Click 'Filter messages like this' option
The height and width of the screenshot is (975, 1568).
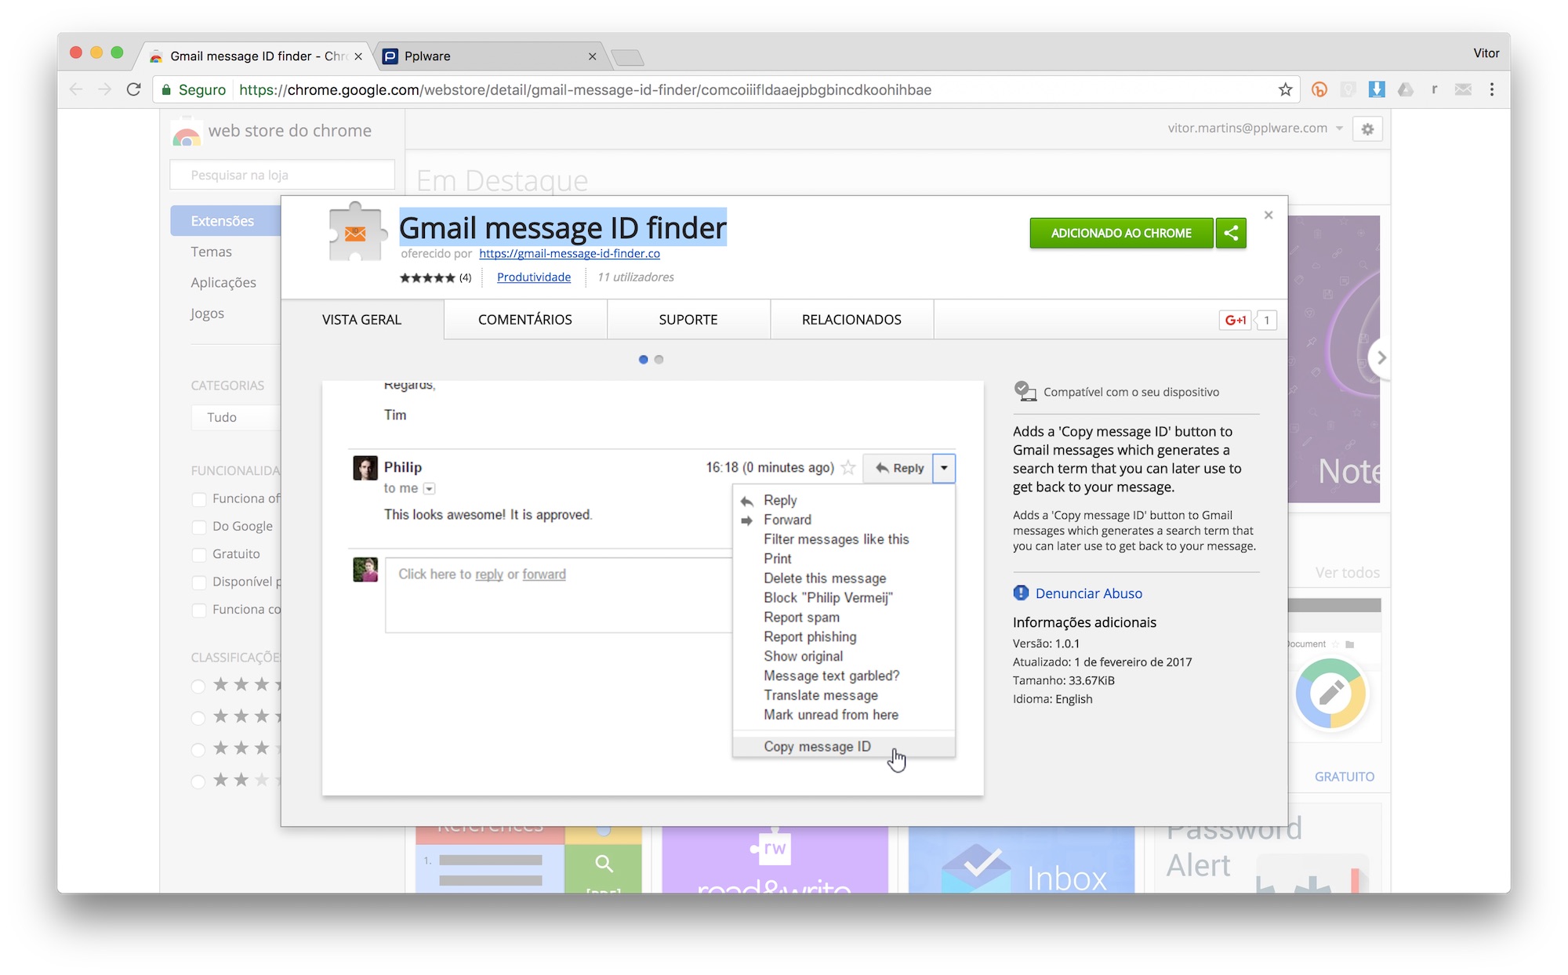coord(837,539)
